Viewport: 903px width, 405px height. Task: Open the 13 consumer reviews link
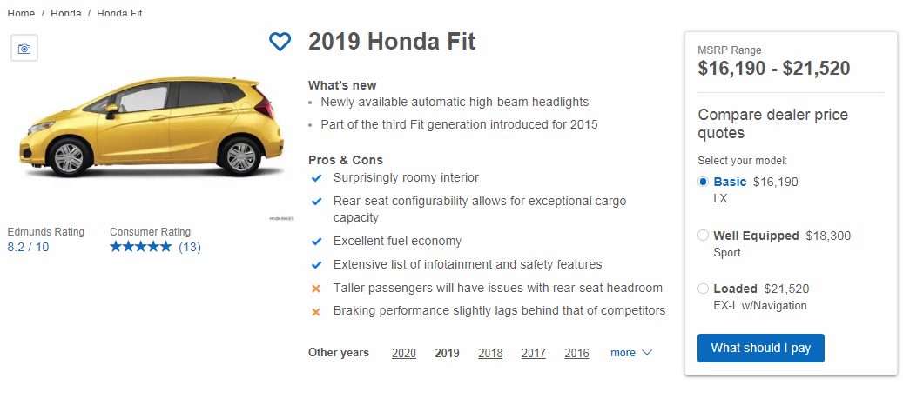click(190, 247)
